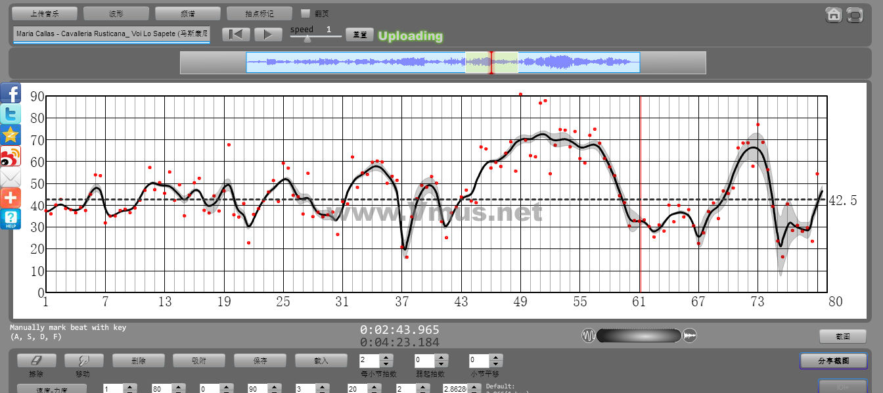The width and height of the screenshot is (883, 393).
Task: Jump back to the start of the track
Action: (237, 34)
